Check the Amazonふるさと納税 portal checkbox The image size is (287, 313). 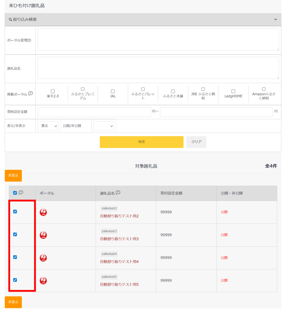(x=264, y=89)
